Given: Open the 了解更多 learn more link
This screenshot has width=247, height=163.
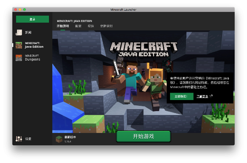Looking at the screenshot, I should (202, 96).
